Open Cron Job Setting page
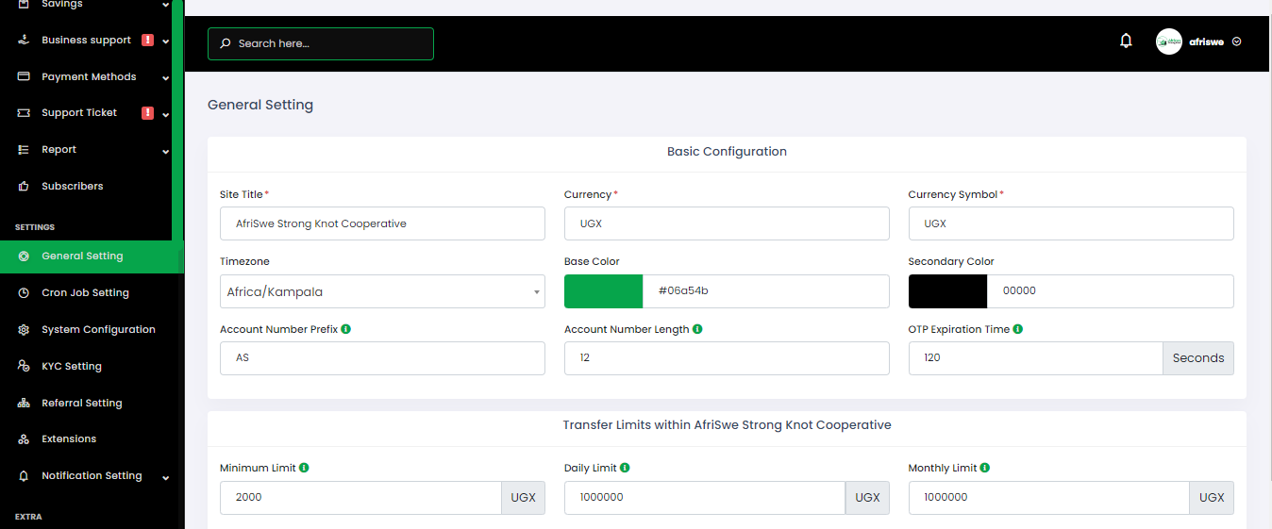Screen dimensions: 1272x529 [86, 293]
